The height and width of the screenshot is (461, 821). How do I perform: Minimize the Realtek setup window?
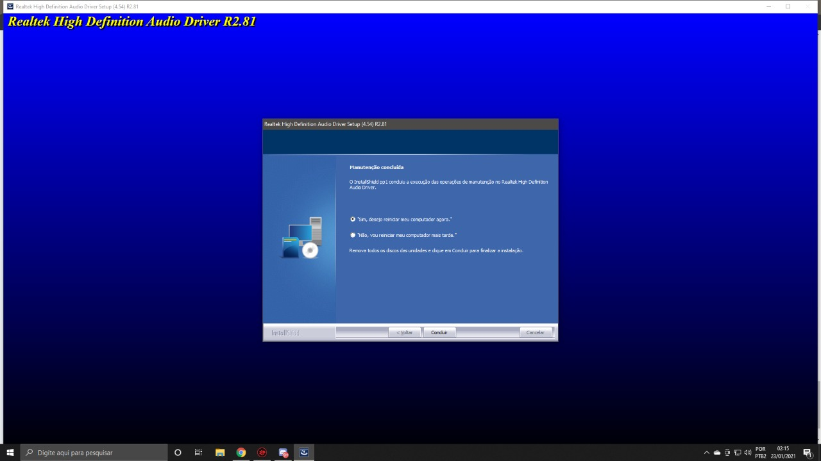coord(768,6)
